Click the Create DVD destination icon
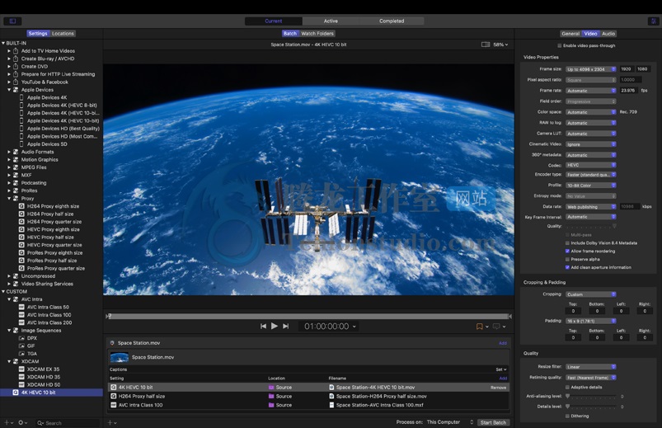 (16, 66)
